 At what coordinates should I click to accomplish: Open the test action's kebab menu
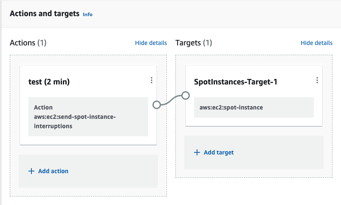pyautogui.click(x=152, y=80)
